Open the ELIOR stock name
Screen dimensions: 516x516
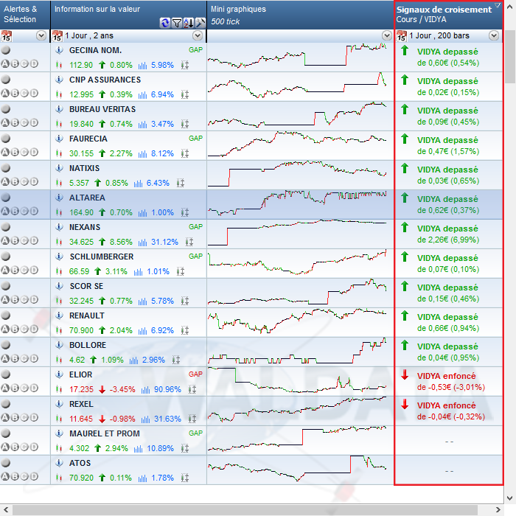pyautogui.click(x=81, y=374)
